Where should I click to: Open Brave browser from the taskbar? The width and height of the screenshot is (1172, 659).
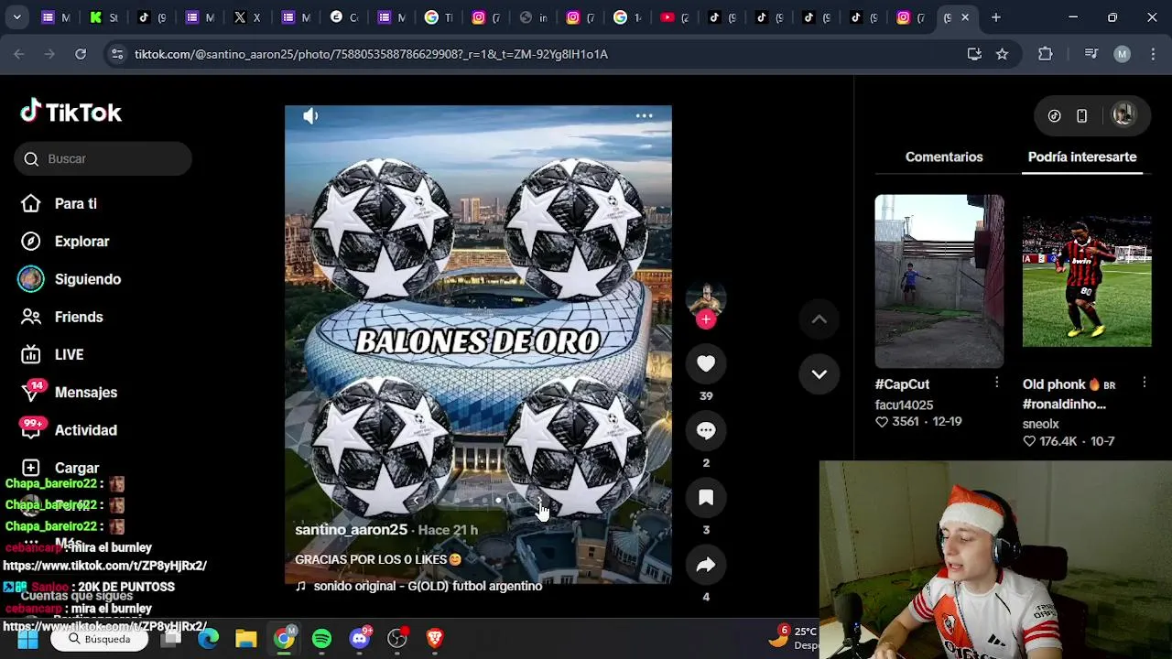[435, 639]
